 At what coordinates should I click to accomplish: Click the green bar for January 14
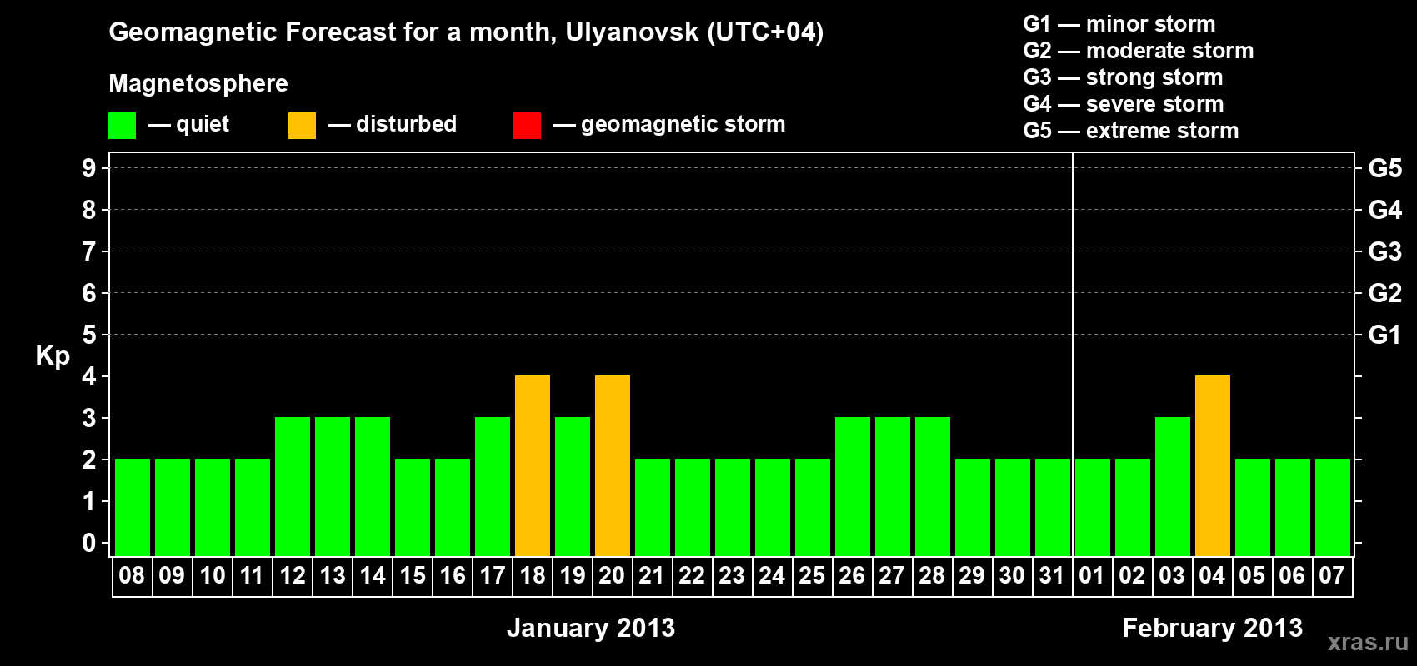coord(373,487)
